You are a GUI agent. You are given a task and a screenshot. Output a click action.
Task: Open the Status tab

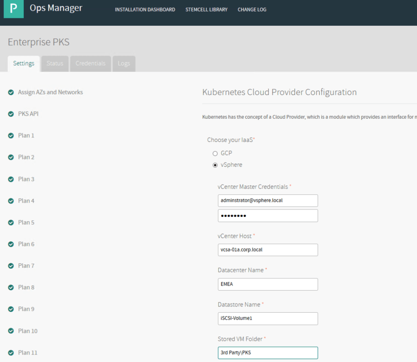point(55,64)
